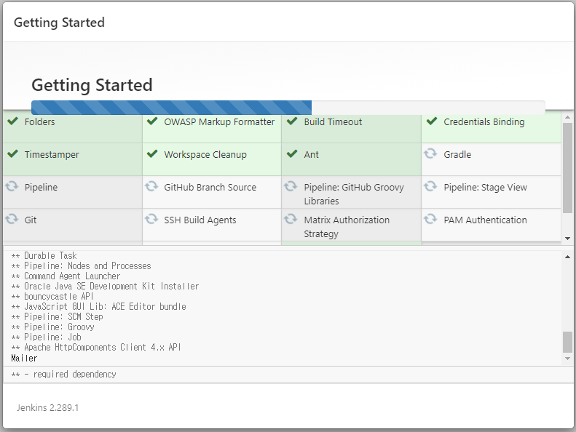Click the Mailer log line
576x432 pixels.
click(x=24, y=359)
